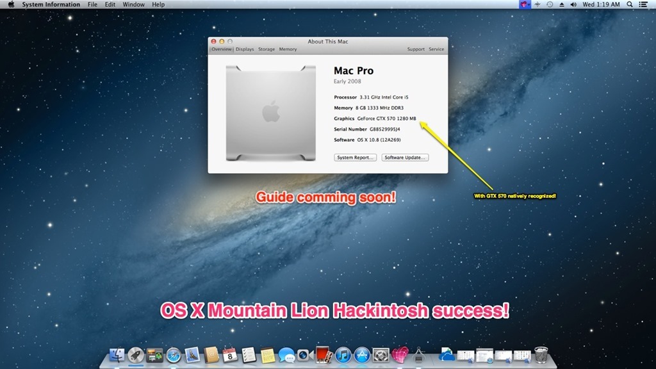Click the Mac Pro tower image

(x=271, y=113)
